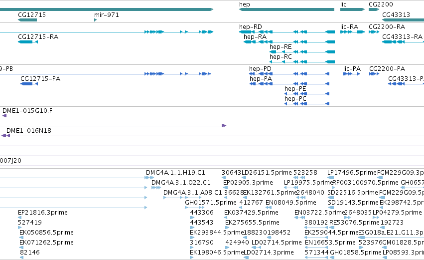Click the mir-971 gene label
Viewport: 424px width, 260px height.
point(107,14)
